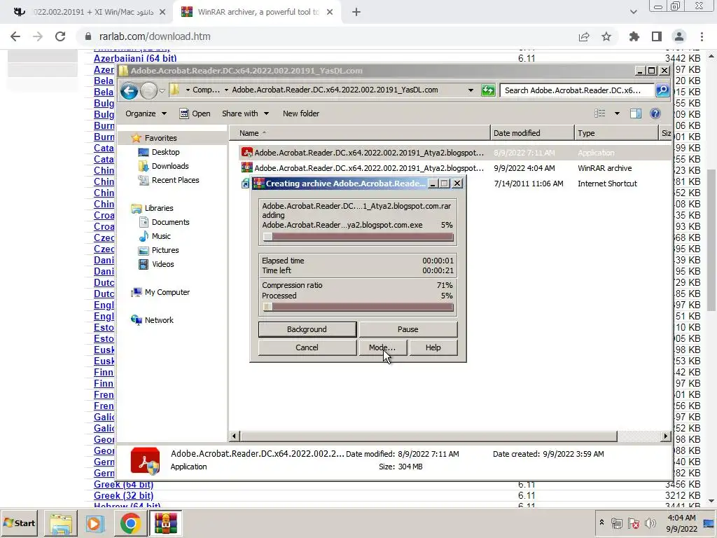Open the Favorites star in navigation pane
Viewport: 717px width, 538px height.
tap(136, 138)
